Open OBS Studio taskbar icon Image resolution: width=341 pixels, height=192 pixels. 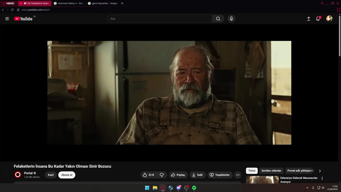pos(186,188)
